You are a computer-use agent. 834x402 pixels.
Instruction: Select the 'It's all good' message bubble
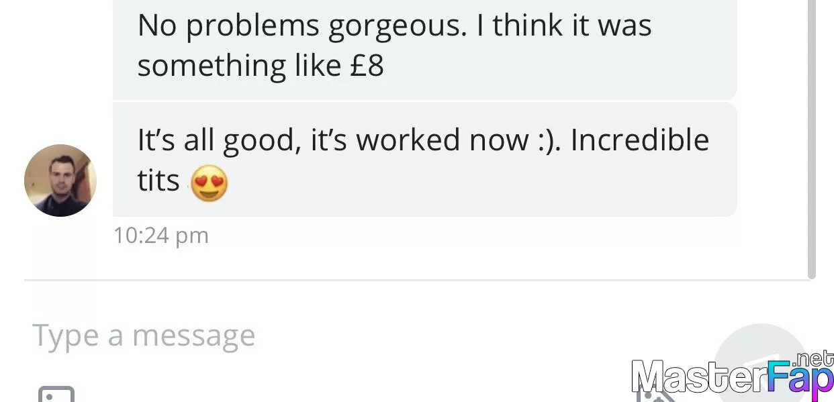tap(425, 160)
